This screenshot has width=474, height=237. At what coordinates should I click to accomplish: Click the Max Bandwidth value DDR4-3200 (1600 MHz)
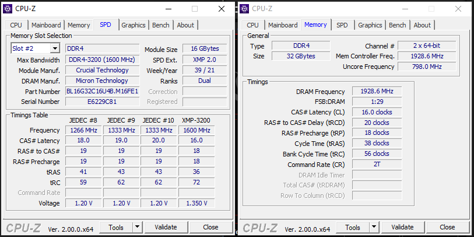pyautogui.click(x=103, y=60)
